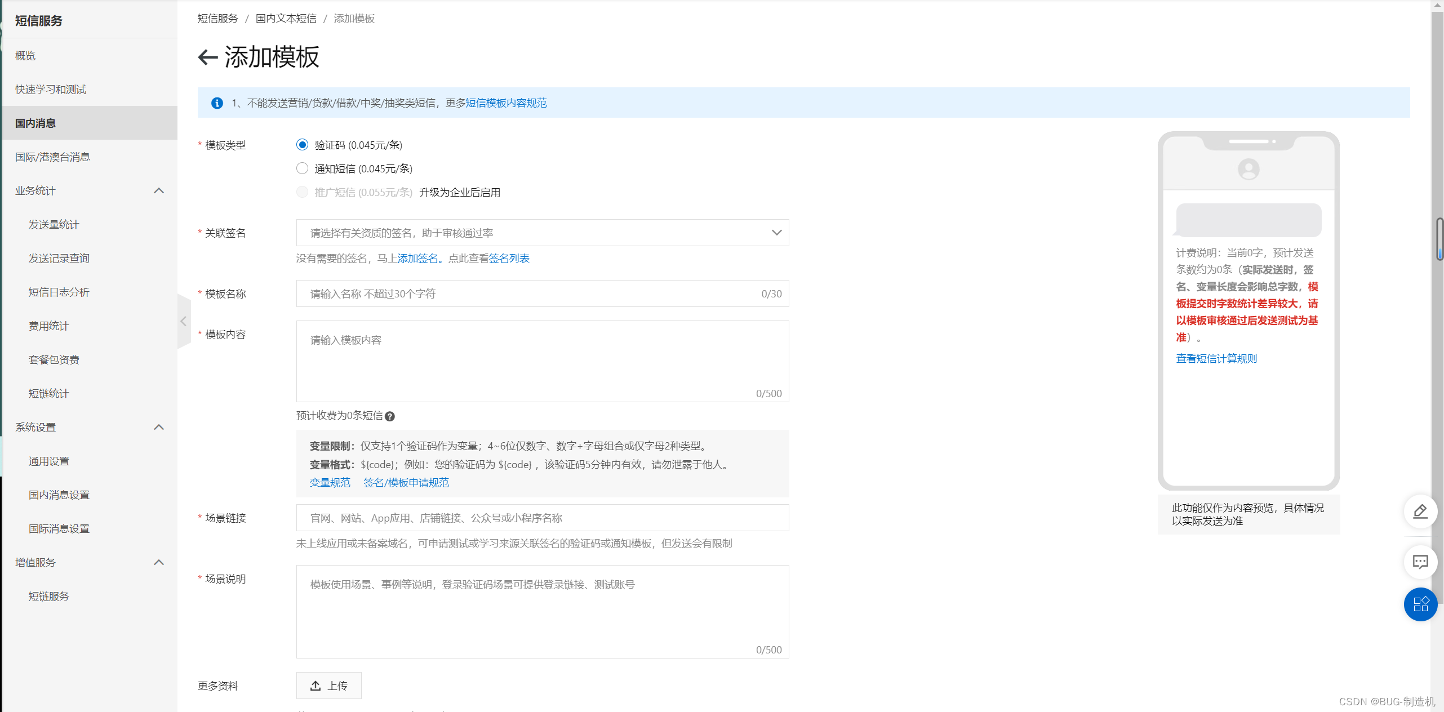
Task: Click the upload icon in 上传 button
Action: pos(316,686)
